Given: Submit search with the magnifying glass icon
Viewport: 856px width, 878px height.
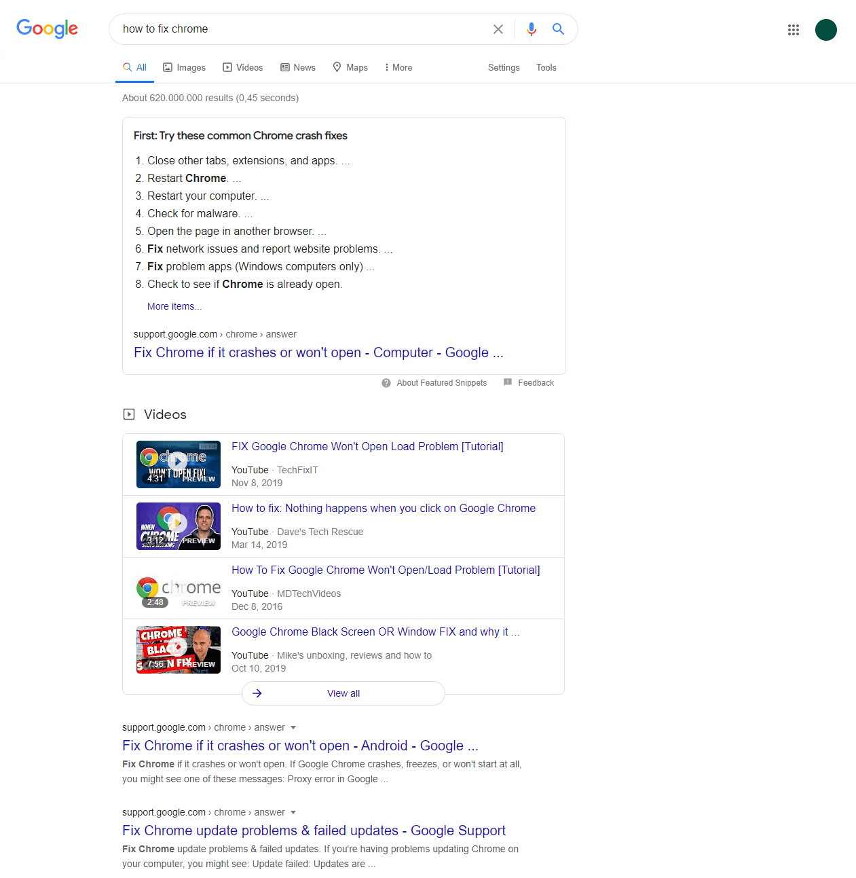Looking at the screenshot, I should coord(558,29).
